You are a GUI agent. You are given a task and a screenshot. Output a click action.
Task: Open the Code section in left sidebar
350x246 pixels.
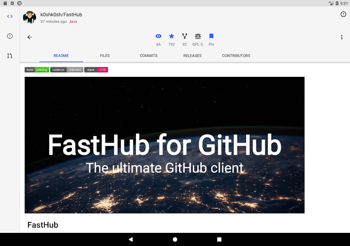click(10, 16)
